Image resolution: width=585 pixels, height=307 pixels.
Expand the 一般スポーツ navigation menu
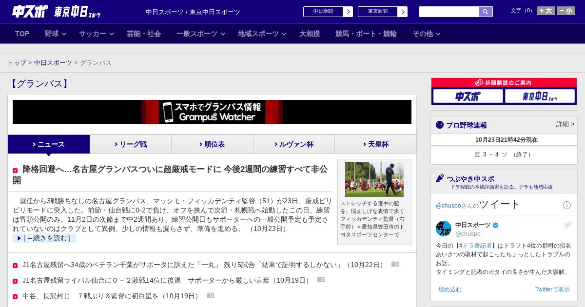pos(201,34)
